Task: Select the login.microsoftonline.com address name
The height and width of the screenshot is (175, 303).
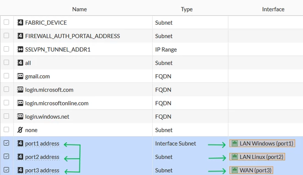Action: click(57, 104)
